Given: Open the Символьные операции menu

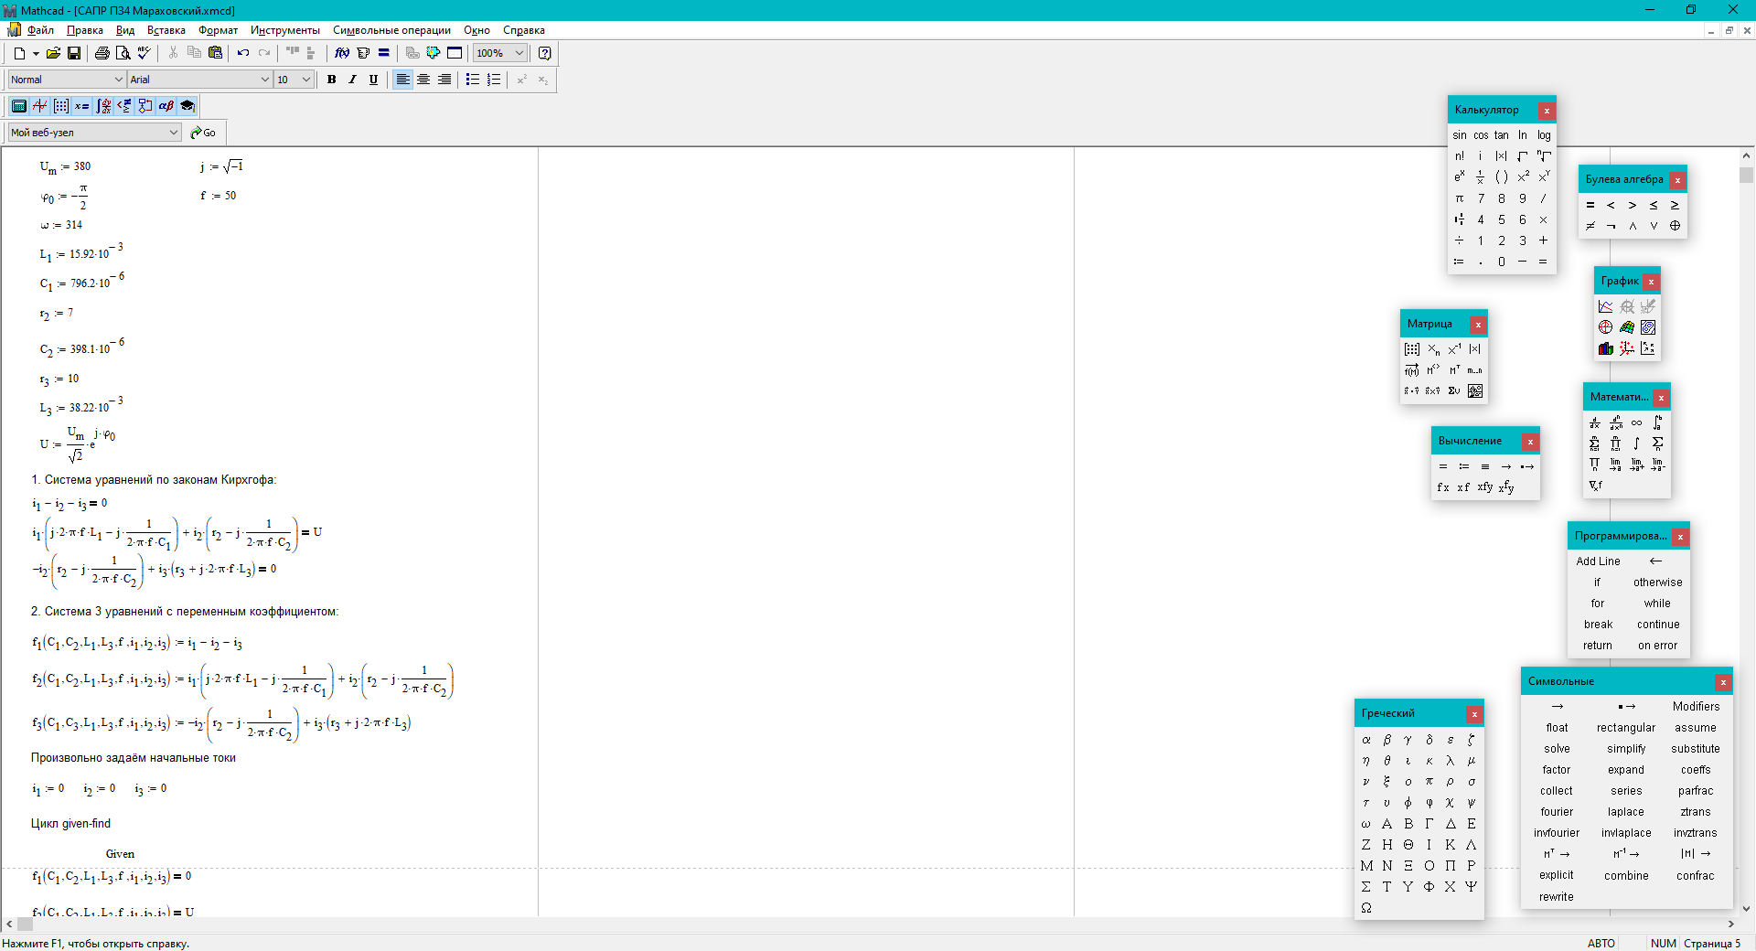Looking at the screenshot, I should pos(391,30).
